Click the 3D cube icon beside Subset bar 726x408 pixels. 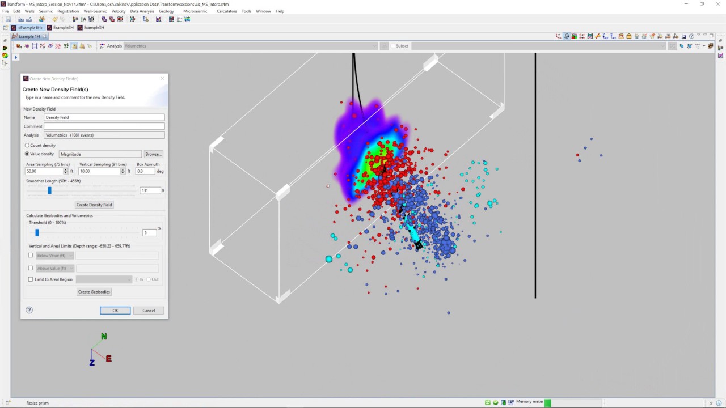click(710, 46)
